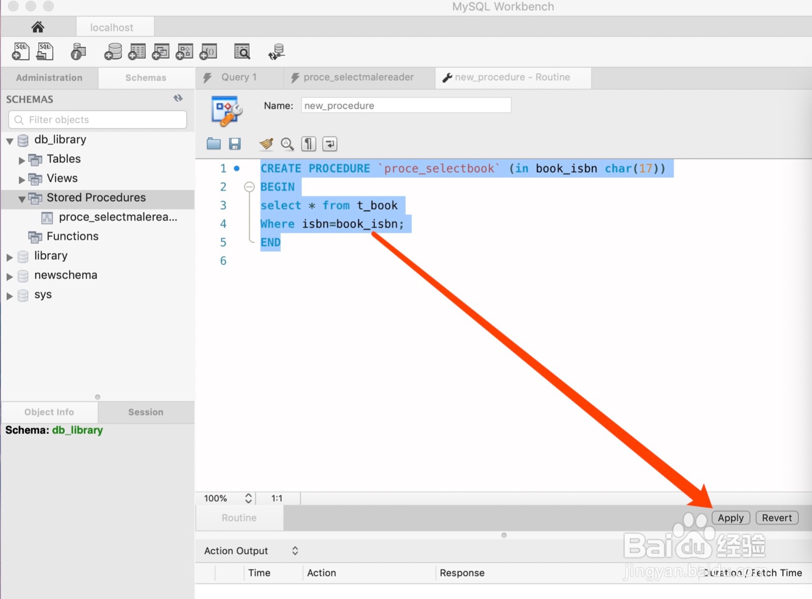
Task: Open a SQL script file icon
Action: pyautogui.click(x=45, y=51)
